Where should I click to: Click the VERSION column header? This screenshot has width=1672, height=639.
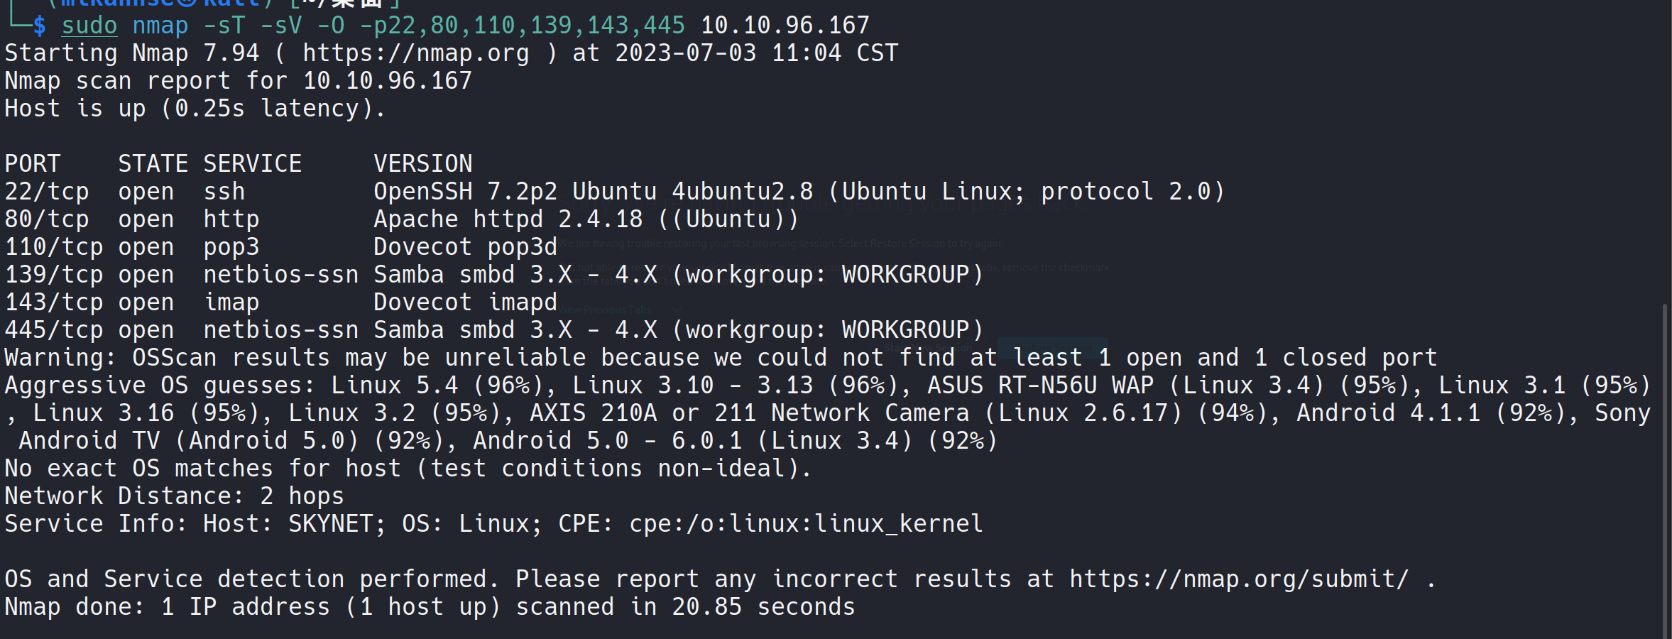422,164
